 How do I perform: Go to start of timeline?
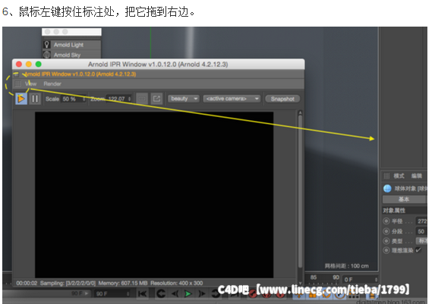pos(143,293)
